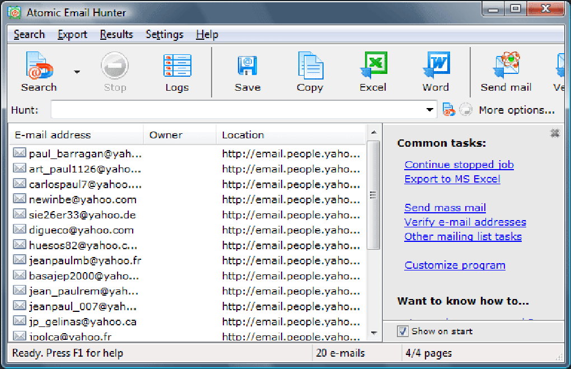Click envelope icon for basajep2000 row
The width and height of the screenshot is (571, 369).
click(20, 275)
